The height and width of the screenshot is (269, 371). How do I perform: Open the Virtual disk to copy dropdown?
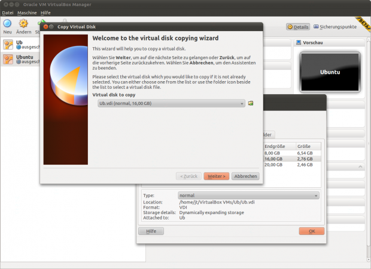[171, 103]
